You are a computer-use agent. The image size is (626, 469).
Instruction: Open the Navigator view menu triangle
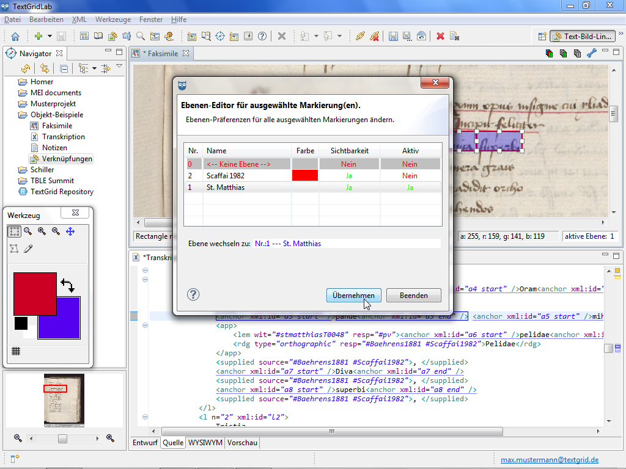(x=119, y=67)
